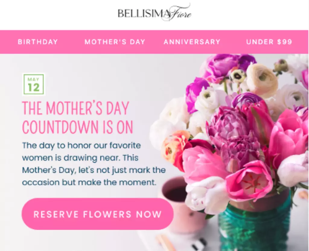Click the paragraph about honoring favorite women
The image size is (309, 251).
(x=94, y=164)
